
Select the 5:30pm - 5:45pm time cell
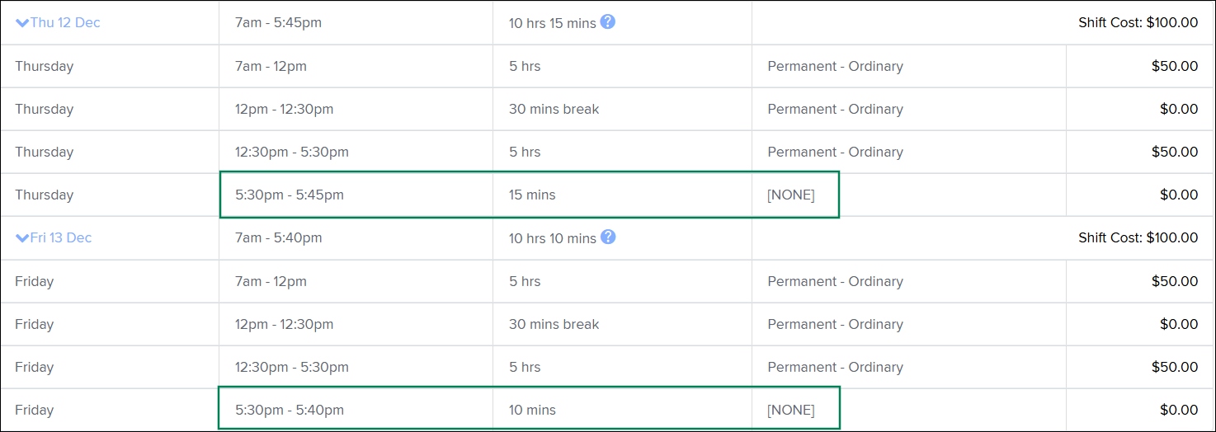click(x=290, y=195)
